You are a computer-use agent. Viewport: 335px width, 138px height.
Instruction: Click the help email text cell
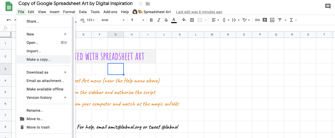[128, 127]
